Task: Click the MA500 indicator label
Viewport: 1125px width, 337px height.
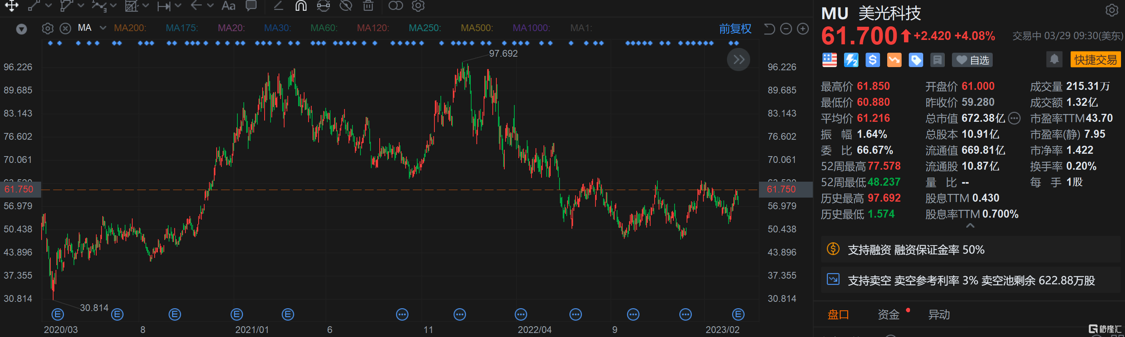Action: [x=477, y=28]
